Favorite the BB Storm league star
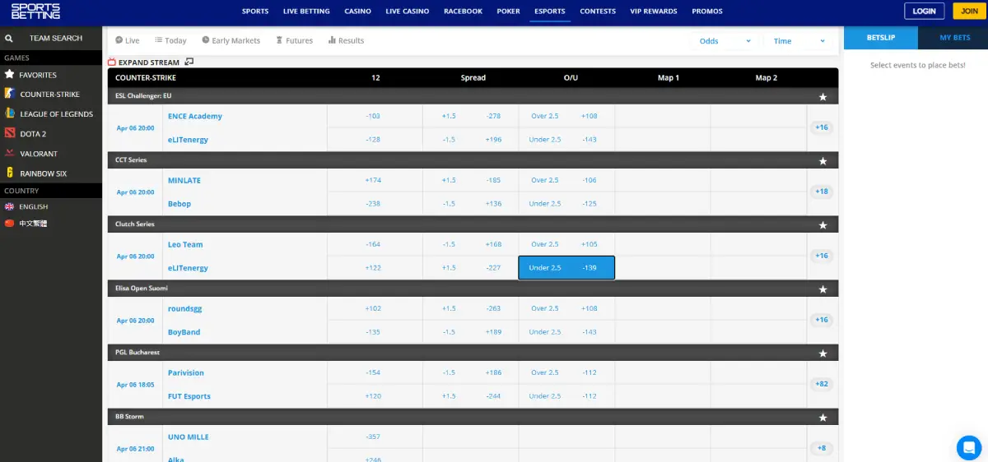Viewport: 988px width, 462px height. point(823,417)
